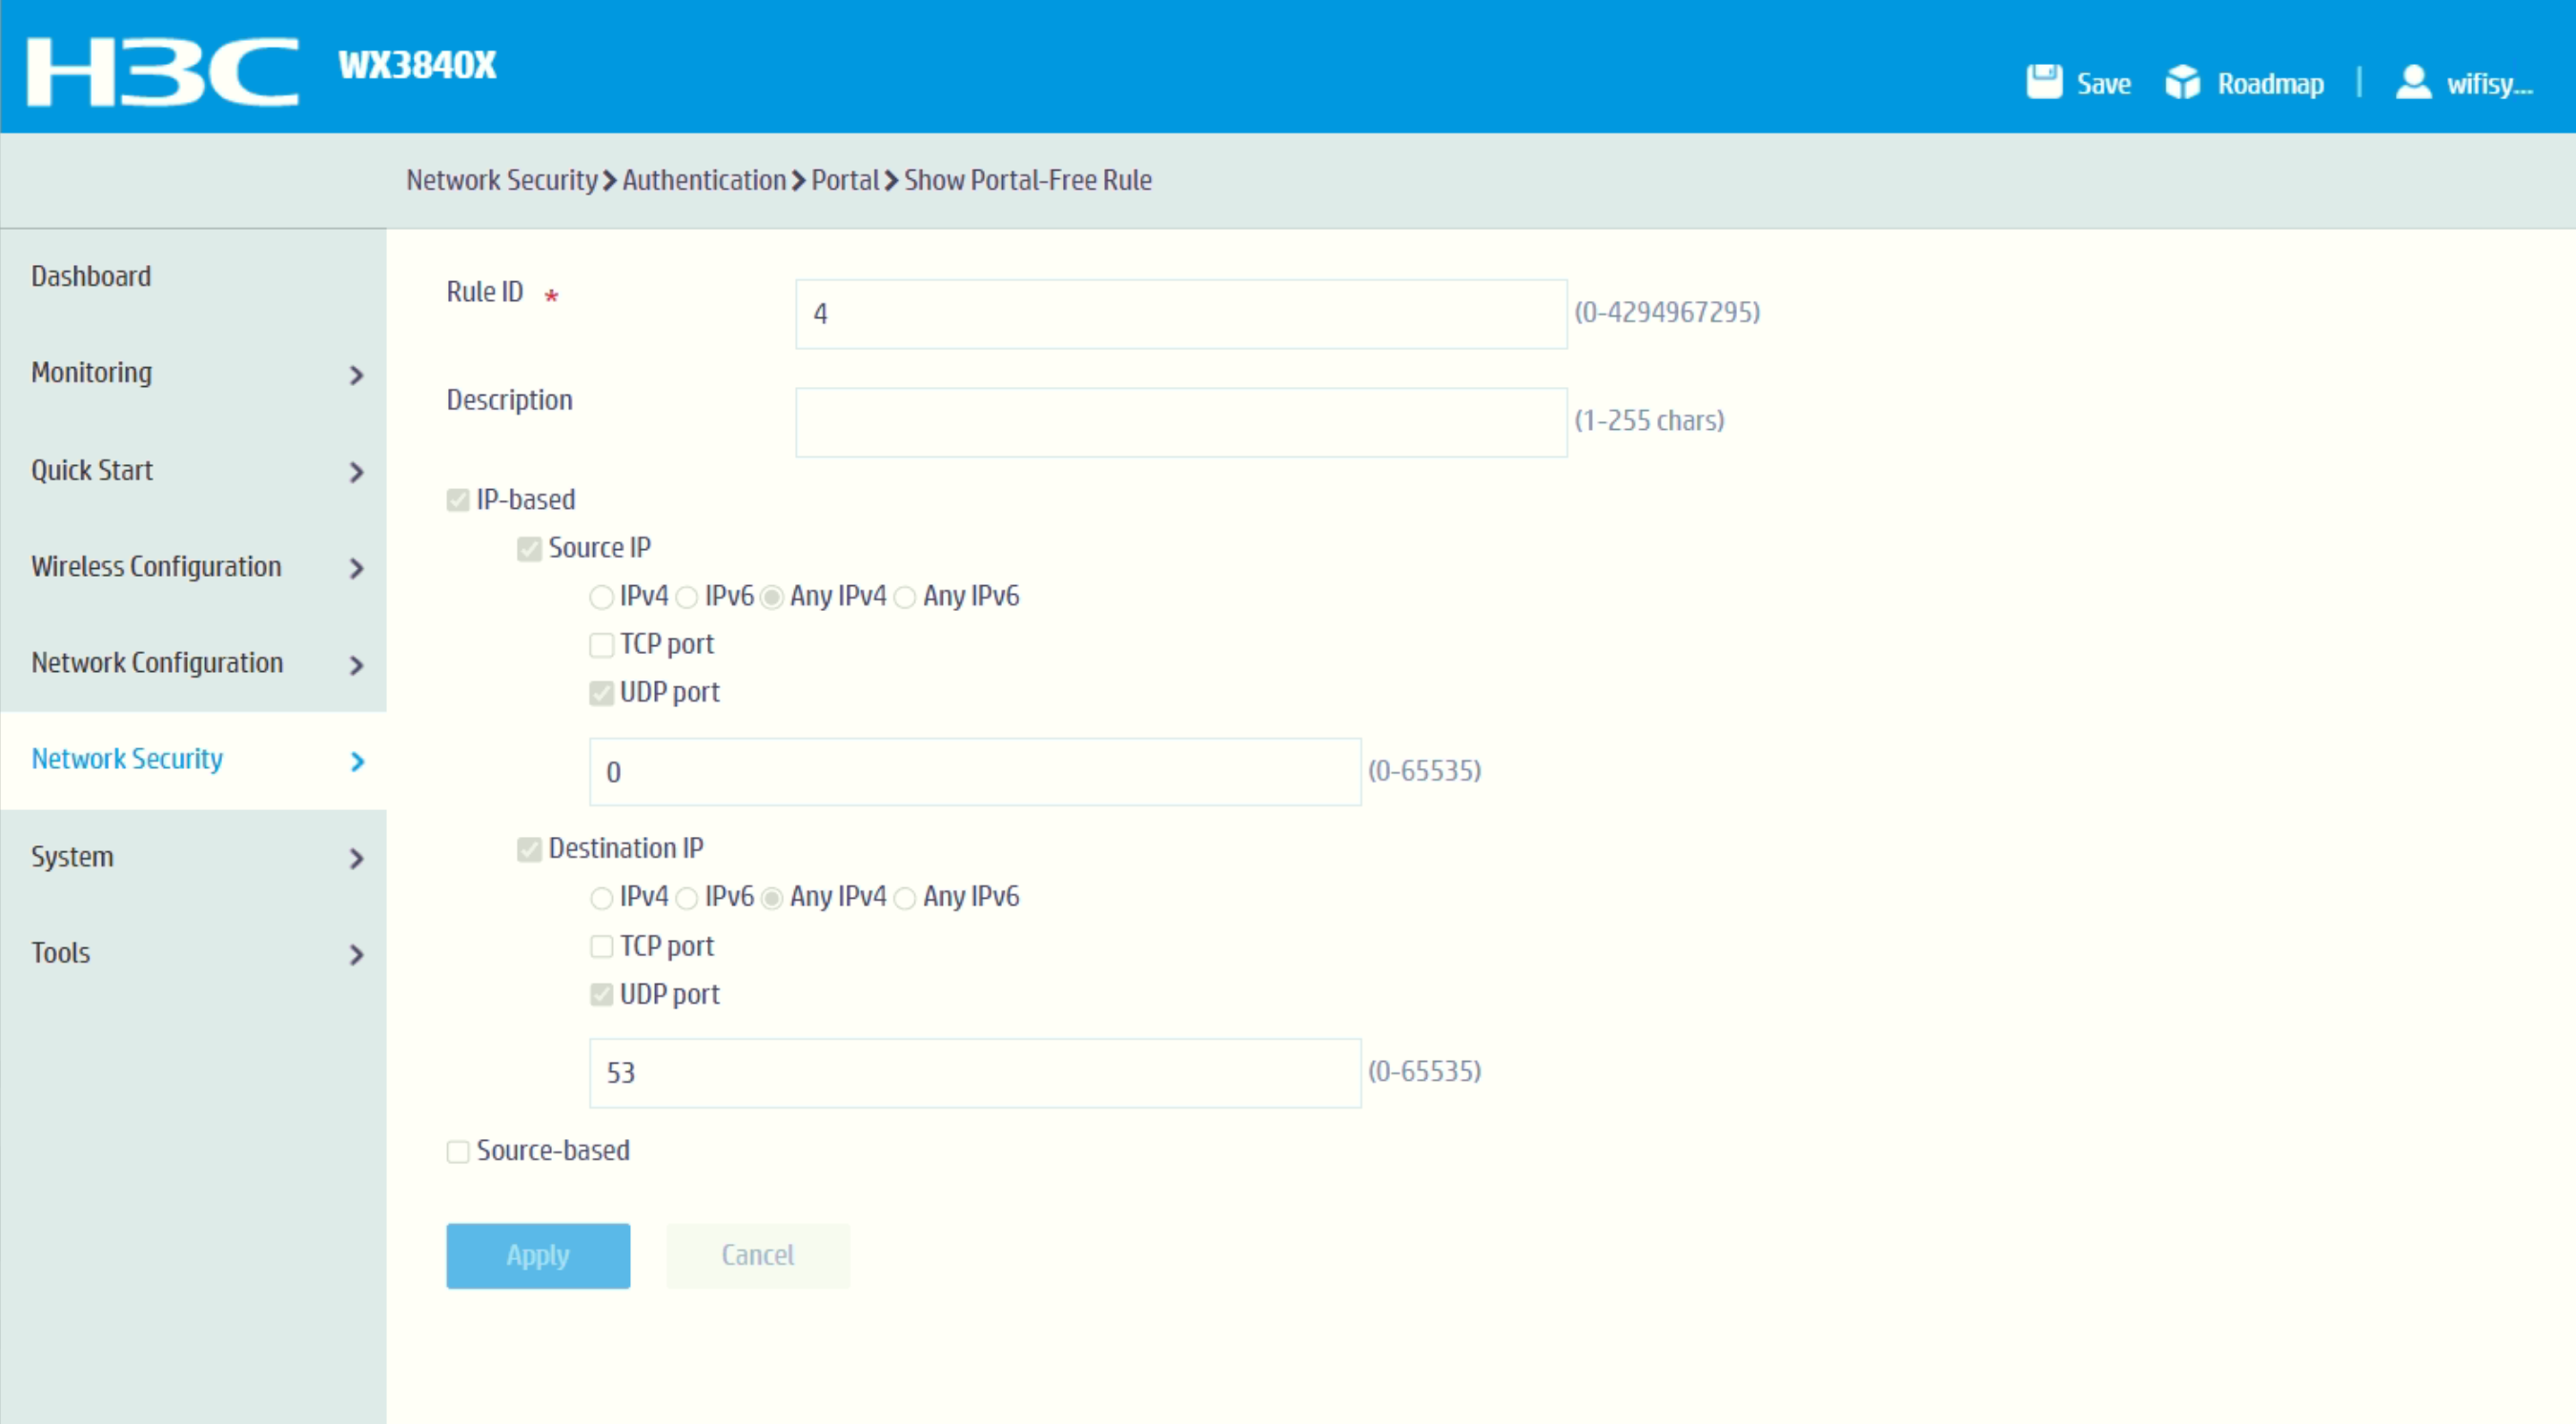
Task: Click the Portal breadcrumb link
Action: click(844, 180)
